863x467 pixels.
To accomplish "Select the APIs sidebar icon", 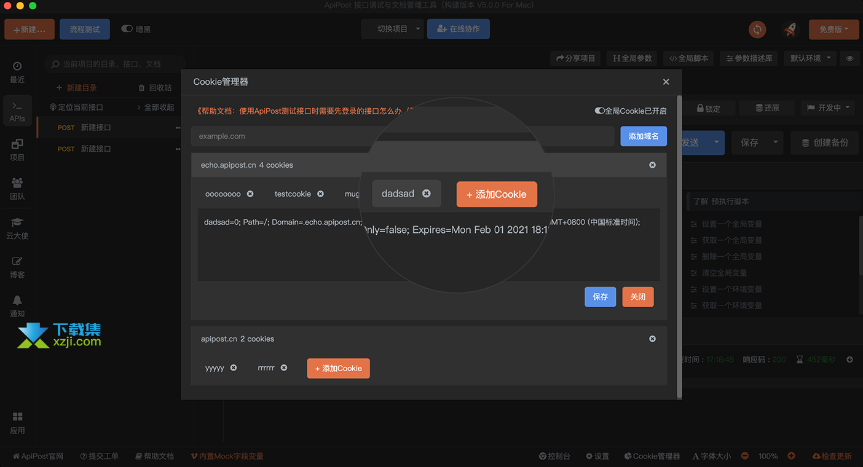I will pyautogui.click(x=17, y=111).
